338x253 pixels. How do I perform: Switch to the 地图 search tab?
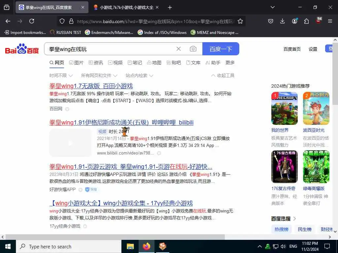(x=154, y=63)
